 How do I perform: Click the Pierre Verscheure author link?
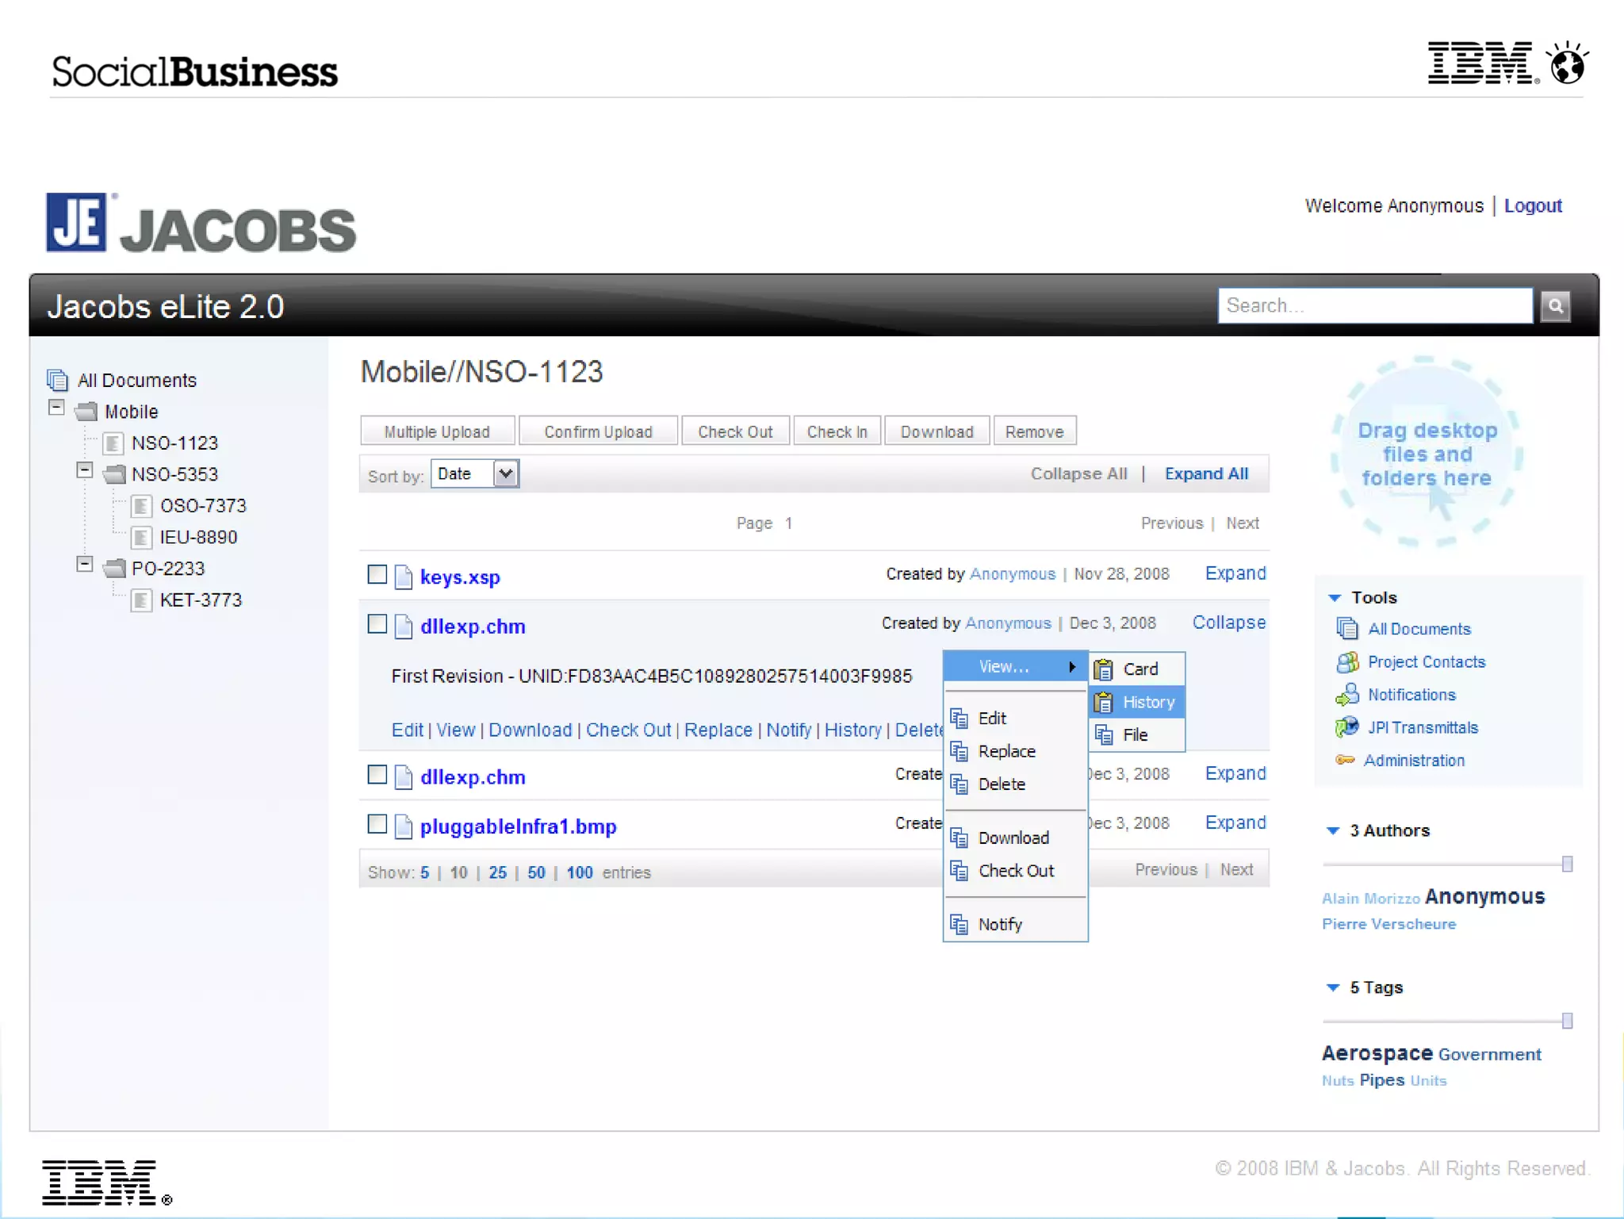coord(1388,924)
